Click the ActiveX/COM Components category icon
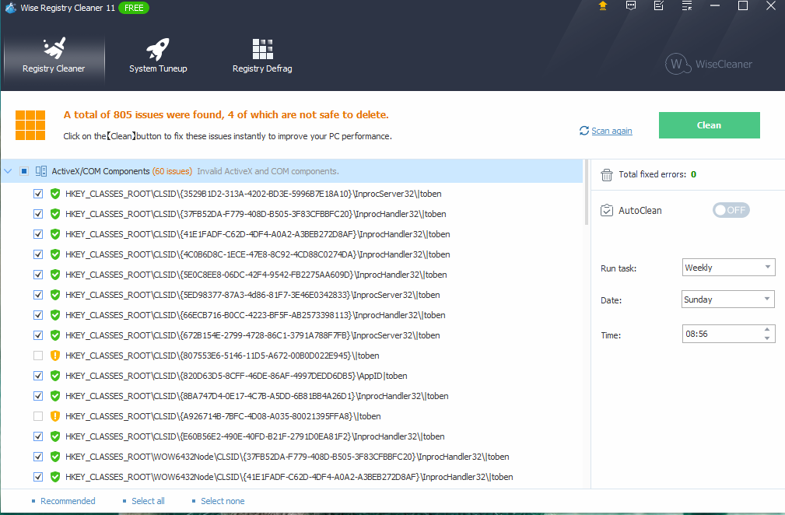Image resolution: width=785 pixels, height=515 pixels. tap(41, 171)
